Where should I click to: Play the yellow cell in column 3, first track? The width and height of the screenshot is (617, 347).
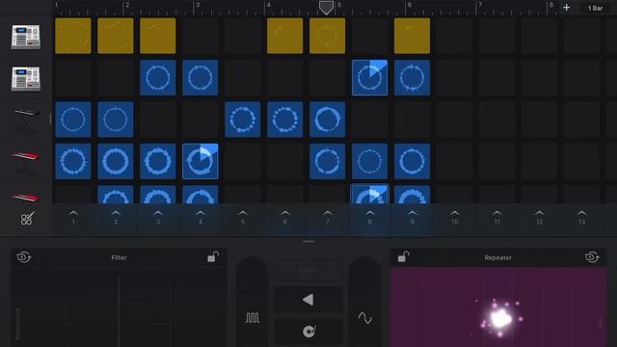pyautogui.click(x=158, y=36)
